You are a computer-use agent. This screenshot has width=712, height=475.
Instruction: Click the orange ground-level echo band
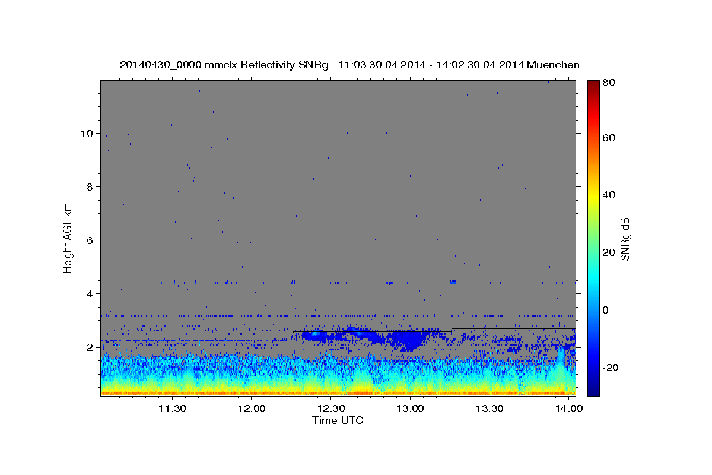click(x=338, y=392)
